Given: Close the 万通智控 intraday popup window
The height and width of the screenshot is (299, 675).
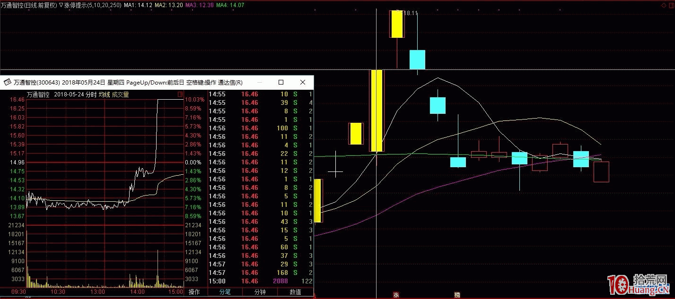Looking at the screenshot, I should (x=302, y=82).
